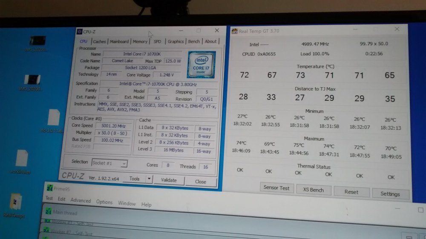Click the processor Name field Intel Core i7 10700K

click(142, 54)
